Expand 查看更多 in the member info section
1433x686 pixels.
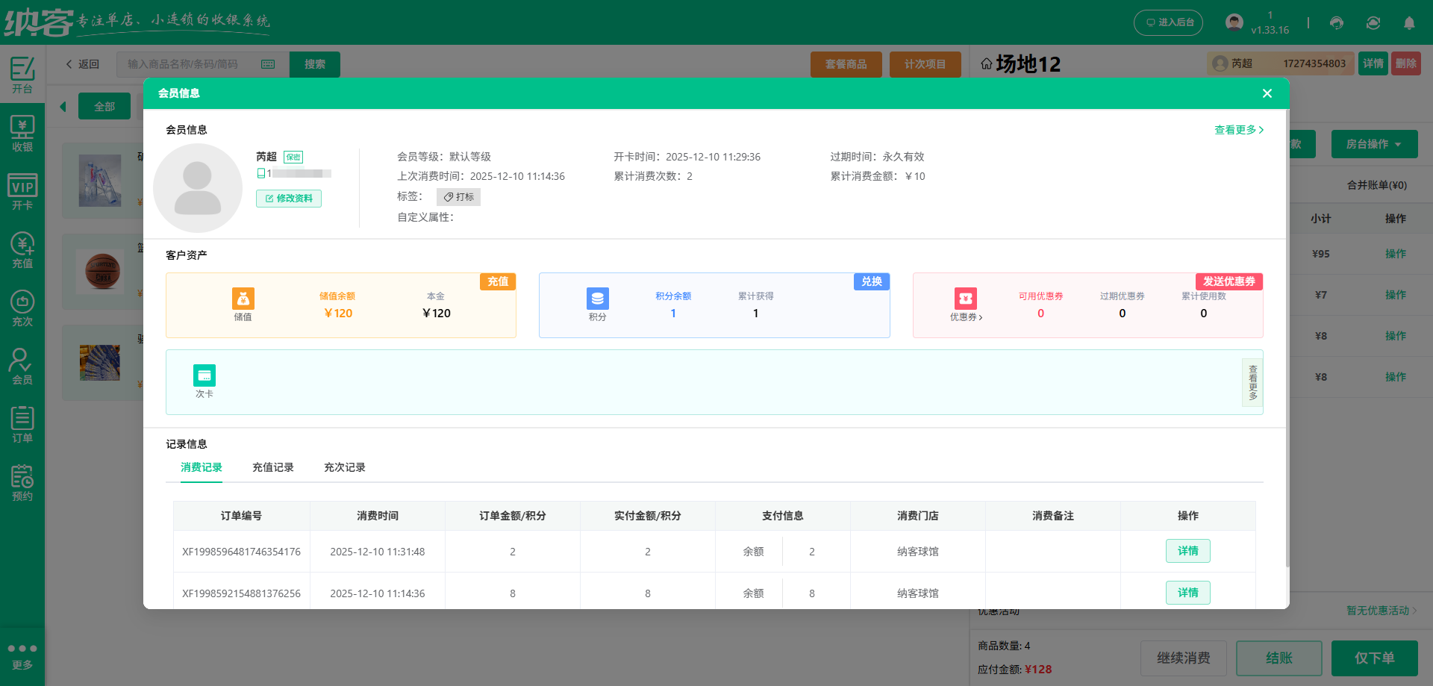[1238, 129]
